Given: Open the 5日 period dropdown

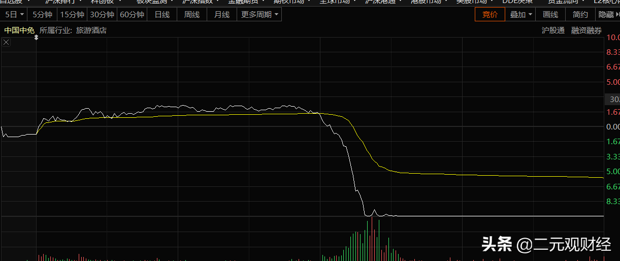Looking at the screenshot, I should [x=14, y=15].
